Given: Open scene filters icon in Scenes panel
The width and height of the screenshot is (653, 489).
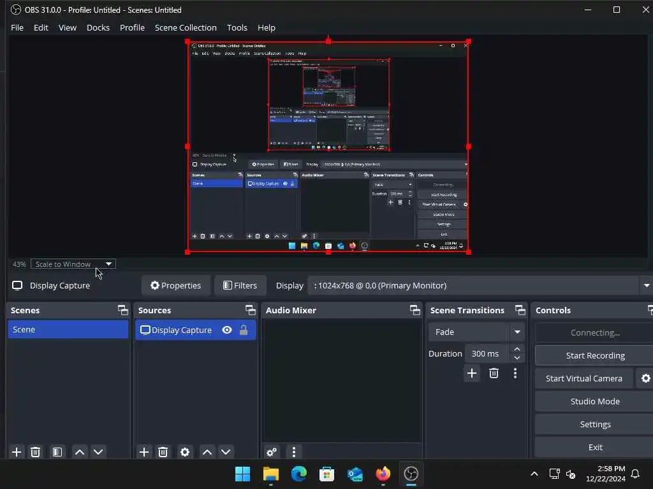Looking at the screenshot, I should tap(57, 452).
